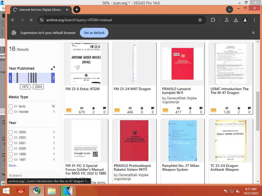Switch to VEGAS Pro taskbar icon
Screen dimensions: 262x196
click(x=68, y=191)
